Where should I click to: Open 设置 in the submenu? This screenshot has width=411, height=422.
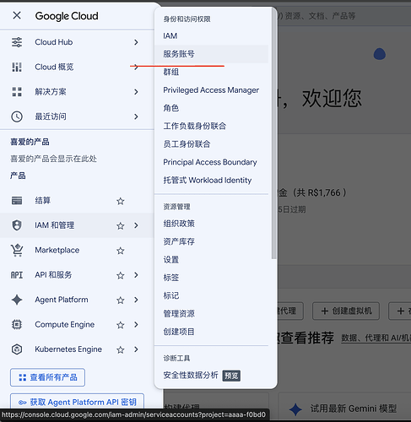[x=211, y=260]
